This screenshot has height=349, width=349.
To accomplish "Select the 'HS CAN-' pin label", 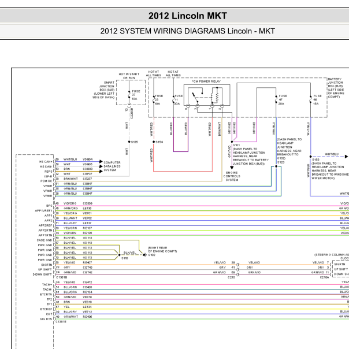I will (x=46, y=167).
